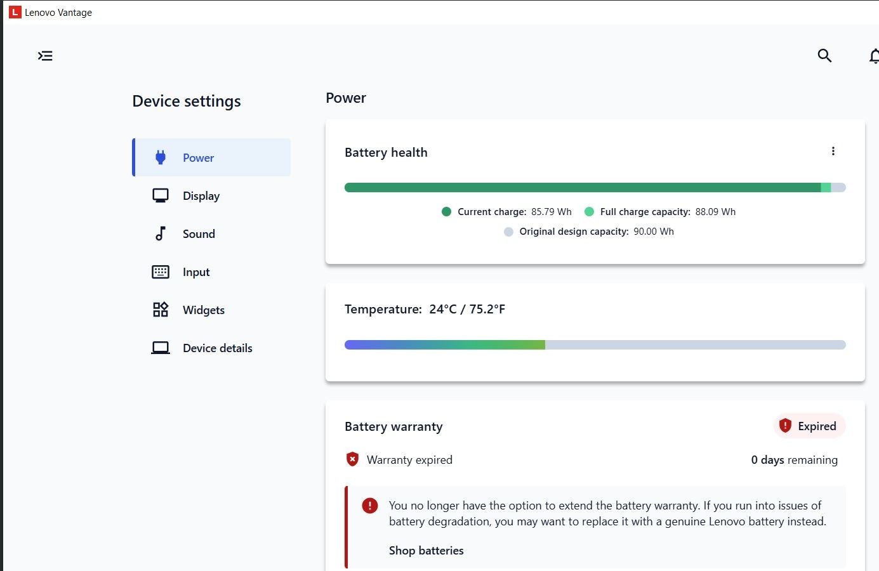Click the Lenovo Vantage window title

click(x=58, y=12)
